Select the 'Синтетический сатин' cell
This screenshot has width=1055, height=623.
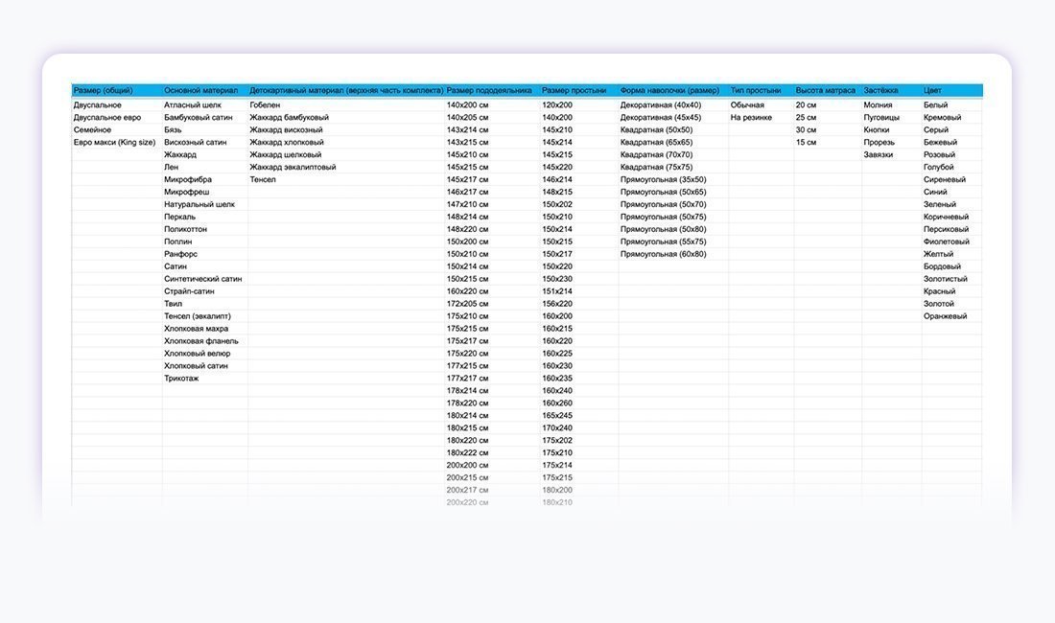pyautogui.click(x=203, y=279)
